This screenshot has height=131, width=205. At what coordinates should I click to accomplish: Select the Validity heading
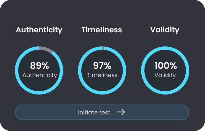coord(165,30)
